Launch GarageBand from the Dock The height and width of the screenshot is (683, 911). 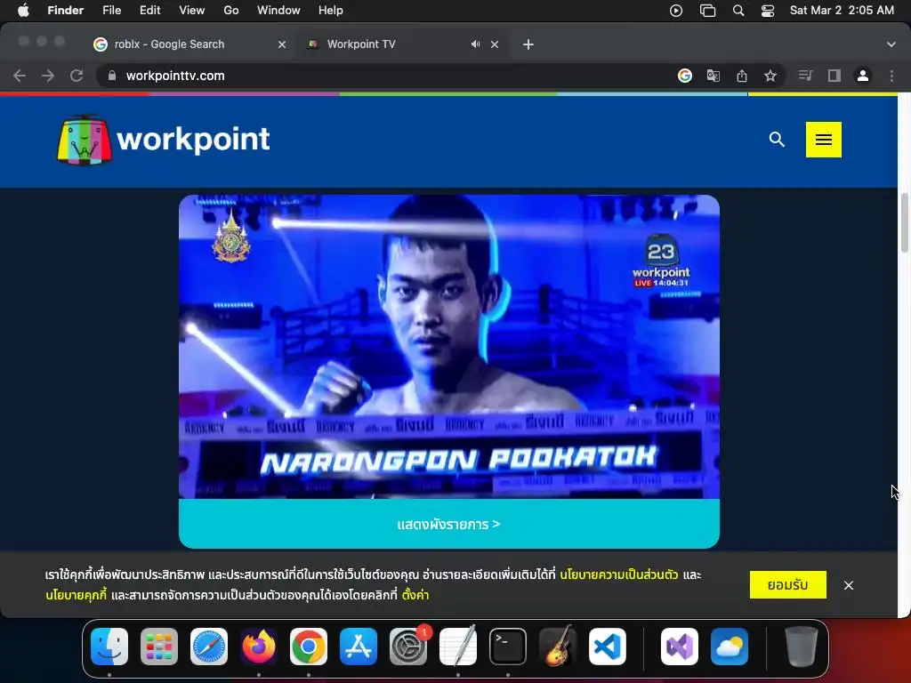tap(558, 646)
